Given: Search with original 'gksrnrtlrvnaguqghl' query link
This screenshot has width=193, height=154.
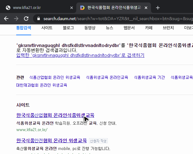Looking at the screenshot, I should point(80,55).
